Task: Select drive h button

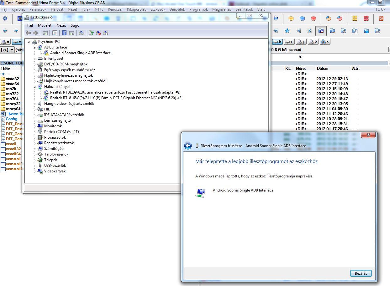Action: (277, 42)
